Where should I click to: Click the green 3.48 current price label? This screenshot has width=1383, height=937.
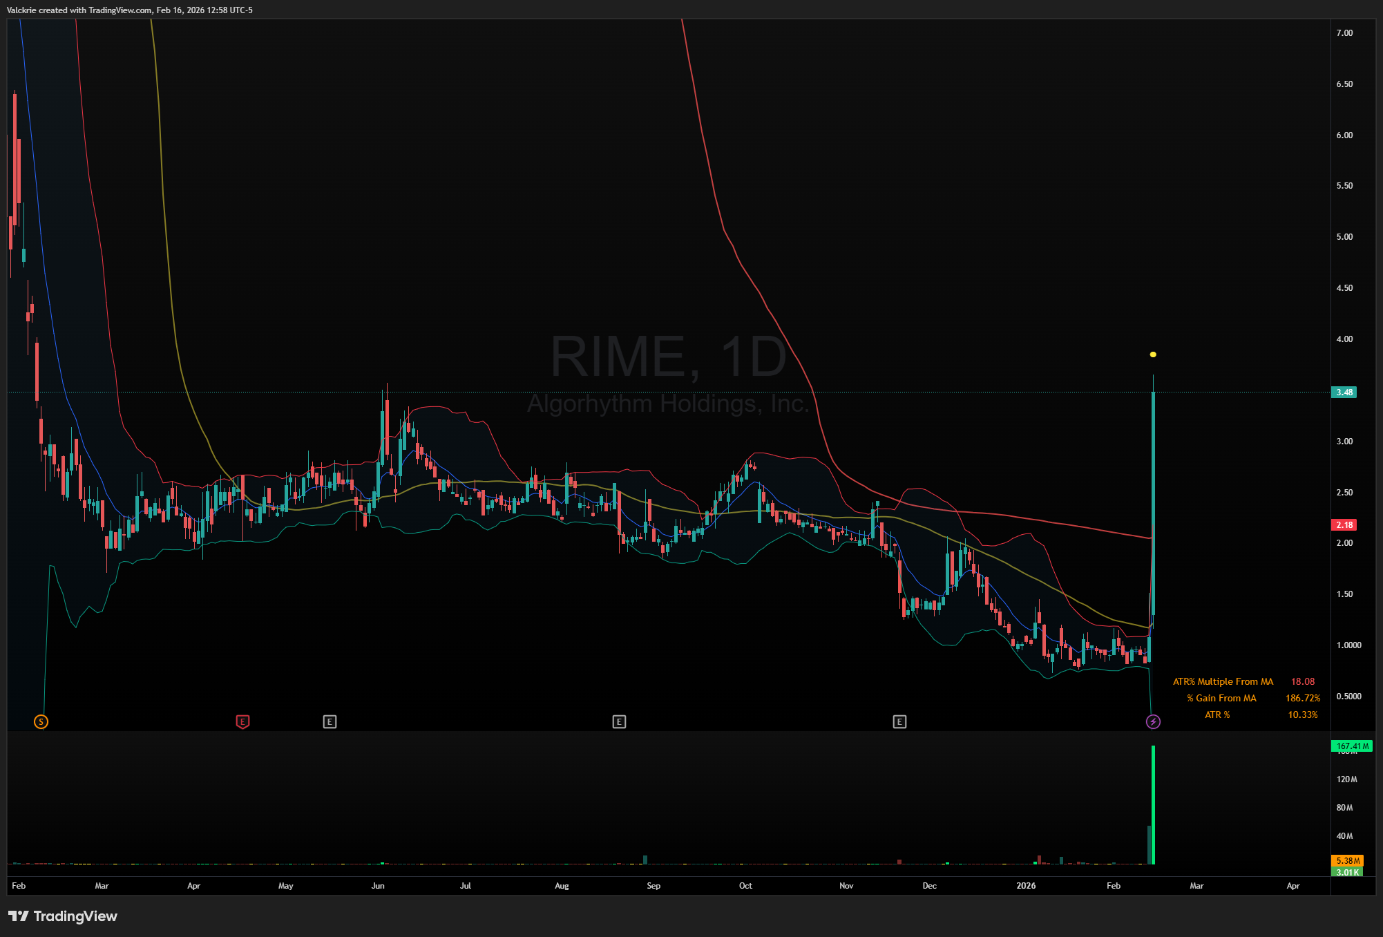pyautogui.click(x=1344, y=392)
